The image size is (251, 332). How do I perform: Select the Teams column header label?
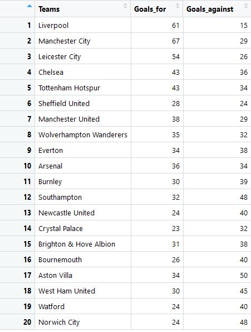[49, 9]
